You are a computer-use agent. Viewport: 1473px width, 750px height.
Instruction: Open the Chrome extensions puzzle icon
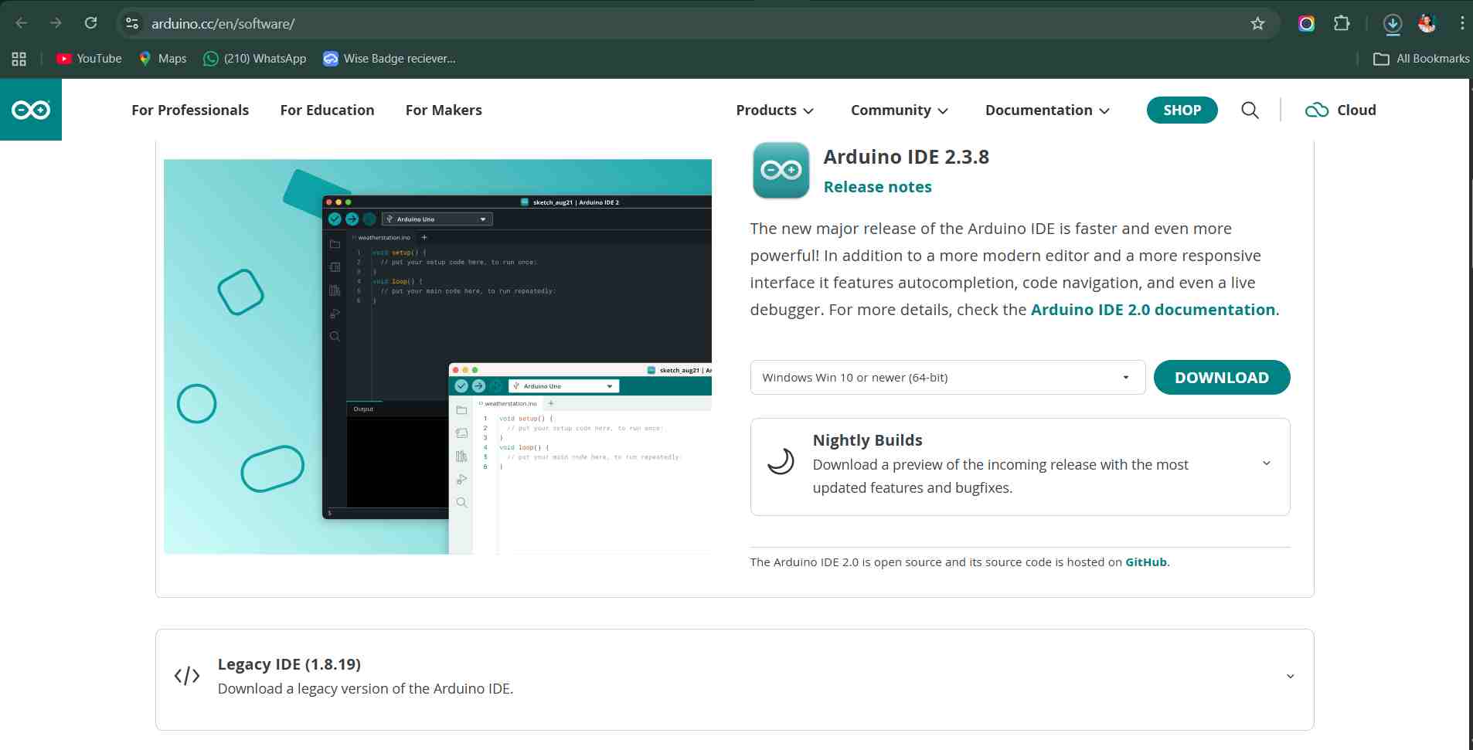tap(1342, 23)
